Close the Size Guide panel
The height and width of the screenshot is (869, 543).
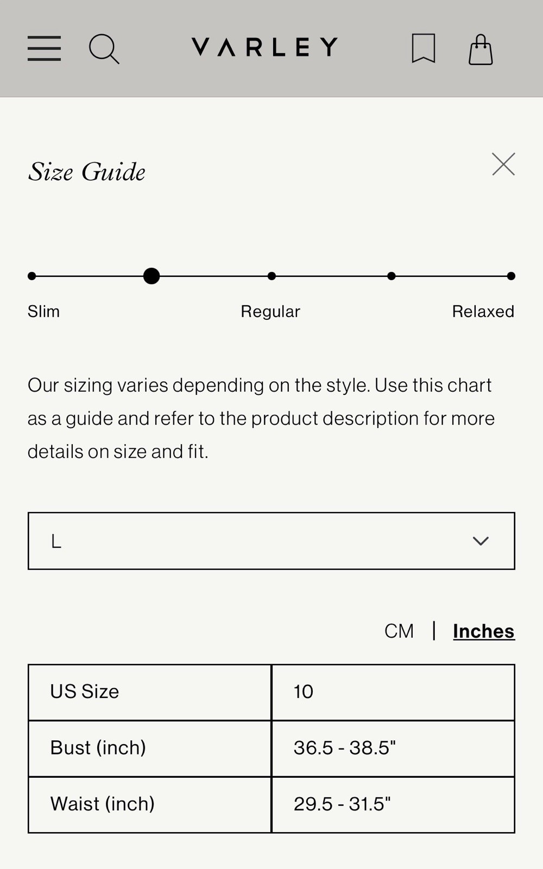503,164
